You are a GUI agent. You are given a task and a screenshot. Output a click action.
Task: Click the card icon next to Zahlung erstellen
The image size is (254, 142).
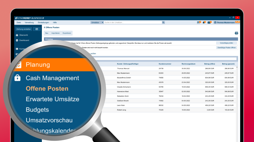[x=37, y=29]
